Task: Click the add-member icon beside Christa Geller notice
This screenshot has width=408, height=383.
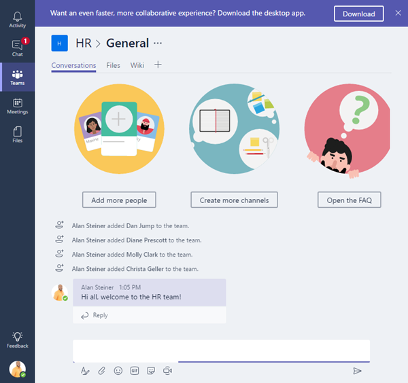Action: pyautogui.click(x=60, y=268)
